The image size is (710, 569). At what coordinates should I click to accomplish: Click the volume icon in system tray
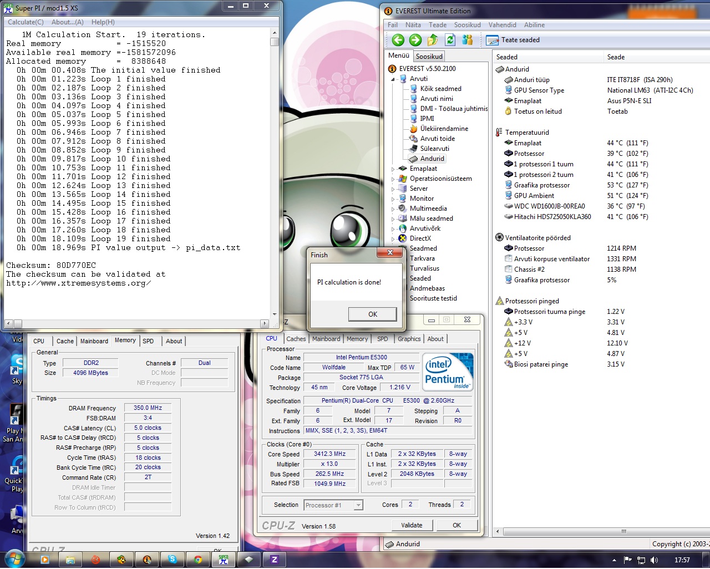click(x=655, y=560)
